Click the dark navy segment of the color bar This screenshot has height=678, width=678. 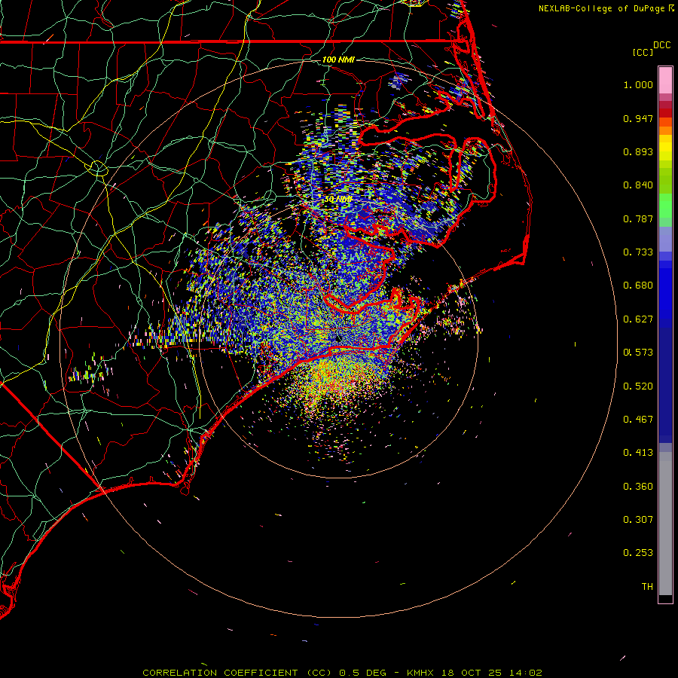(665, 380)
